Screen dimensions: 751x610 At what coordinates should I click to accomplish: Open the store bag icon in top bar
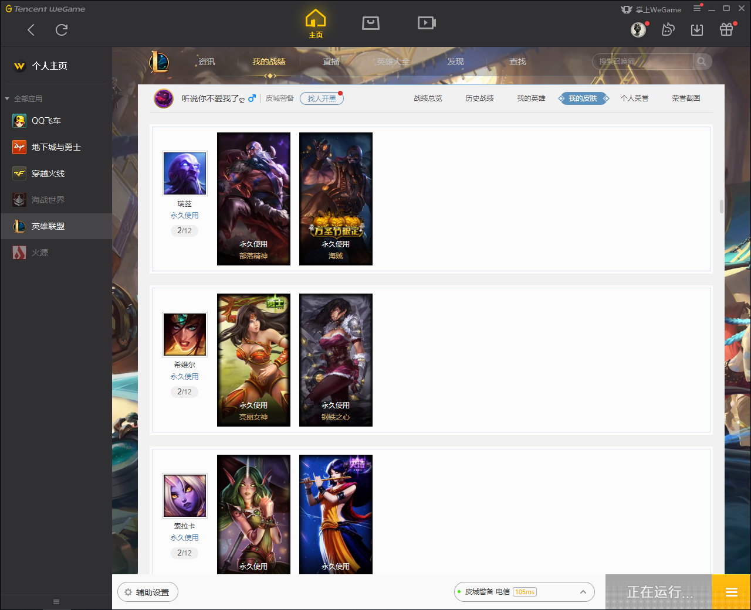coord(371,23)
